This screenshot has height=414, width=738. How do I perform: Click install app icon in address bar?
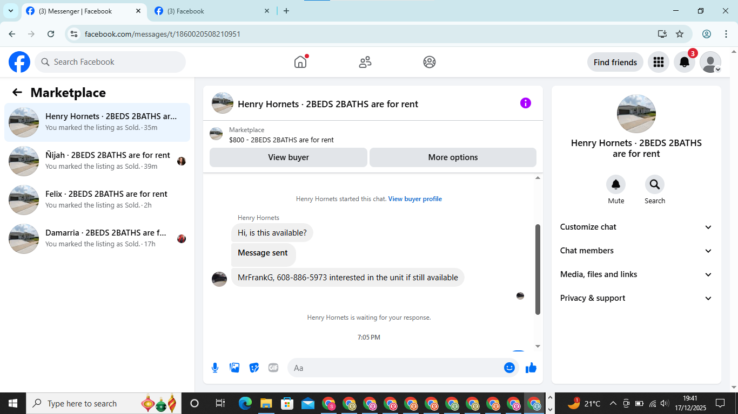point(662,34)
